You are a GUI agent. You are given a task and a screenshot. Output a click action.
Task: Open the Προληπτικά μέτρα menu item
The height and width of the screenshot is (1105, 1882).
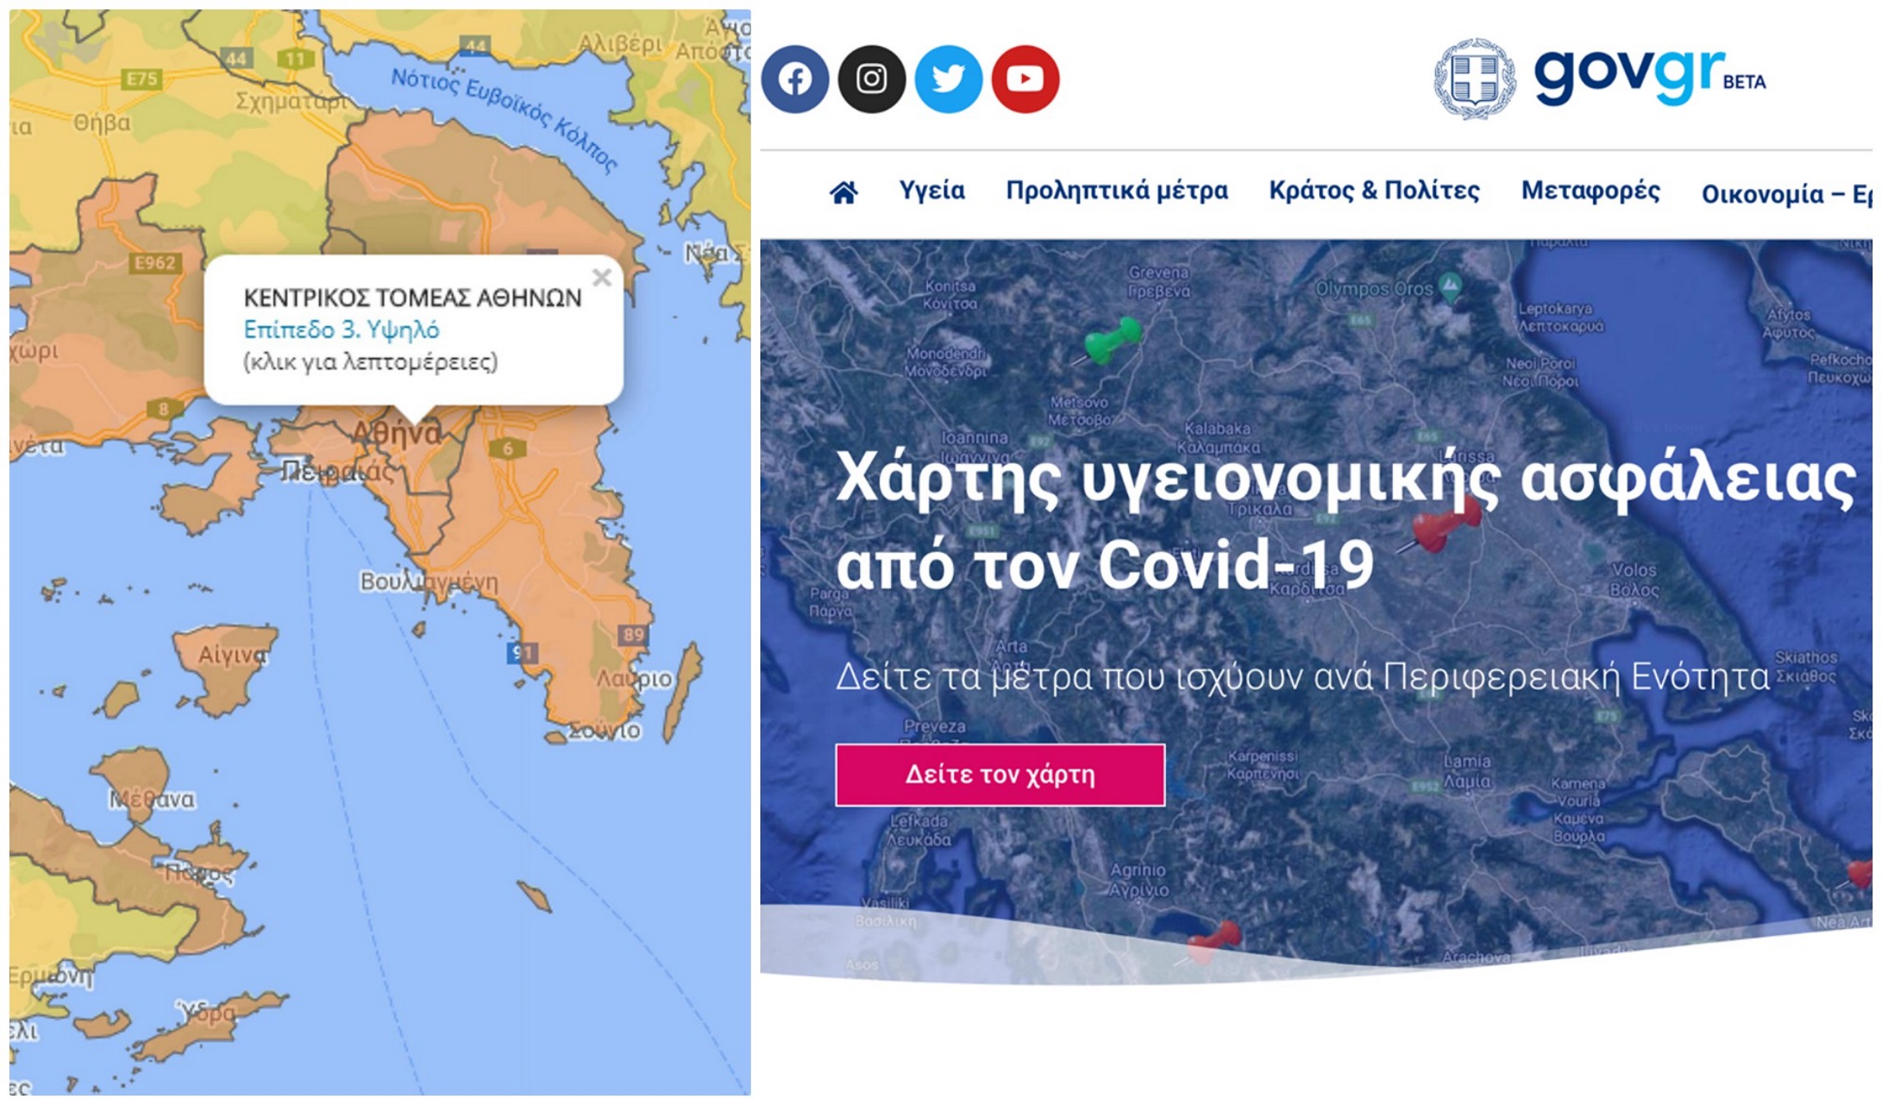pyautogui.click(x=1117, y=191)
